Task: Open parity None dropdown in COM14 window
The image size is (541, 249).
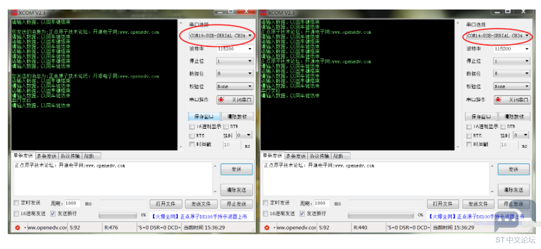Action: click(x=512, y=87)
